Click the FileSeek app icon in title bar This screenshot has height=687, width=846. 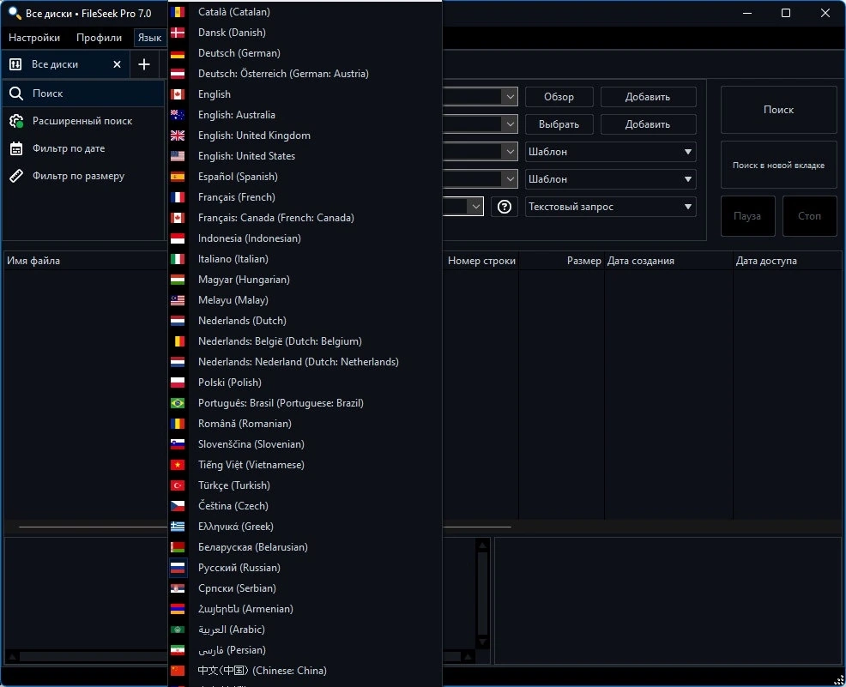pyautogui.click(x=15, y=13)
